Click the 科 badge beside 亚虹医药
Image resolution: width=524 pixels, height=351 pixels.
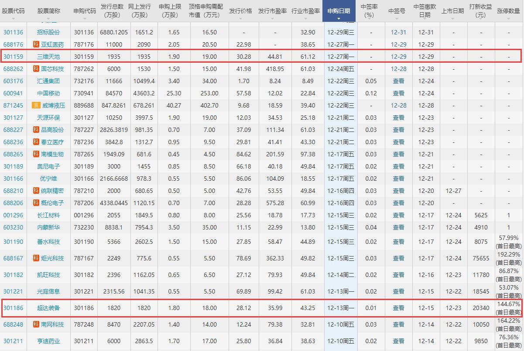[36, 44]
